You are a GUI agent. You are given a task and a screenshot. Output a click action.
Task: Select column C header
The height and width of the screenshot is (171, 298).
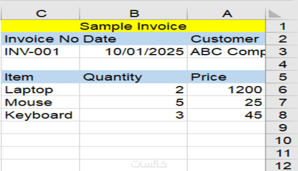(41, 14)
